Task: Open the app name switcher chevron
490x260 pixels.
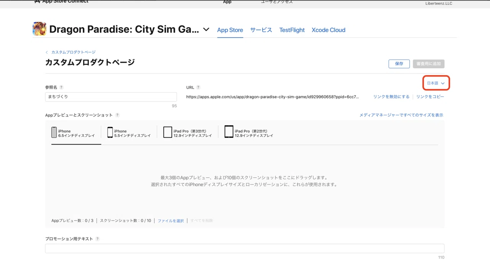Action: (x=206, y=29)
